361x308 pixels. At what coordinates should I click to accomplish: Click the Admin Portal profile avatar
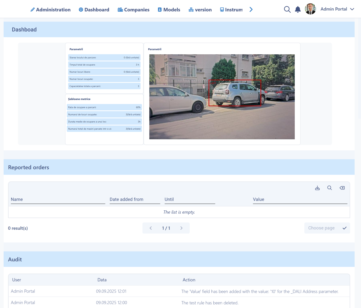[x=310, y=9]
